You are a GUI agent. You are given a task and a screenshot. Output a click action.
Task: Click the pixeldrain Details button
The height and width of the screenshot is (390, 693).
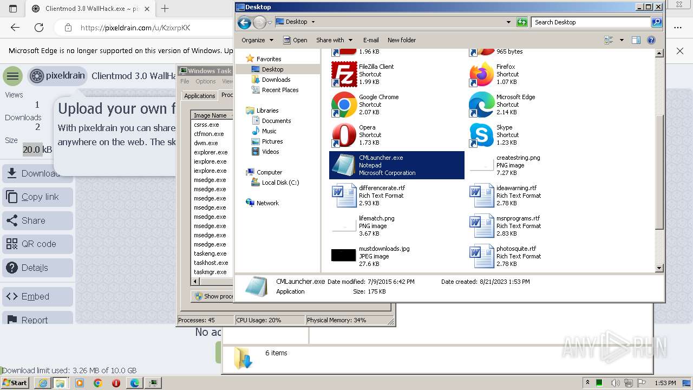37,268
